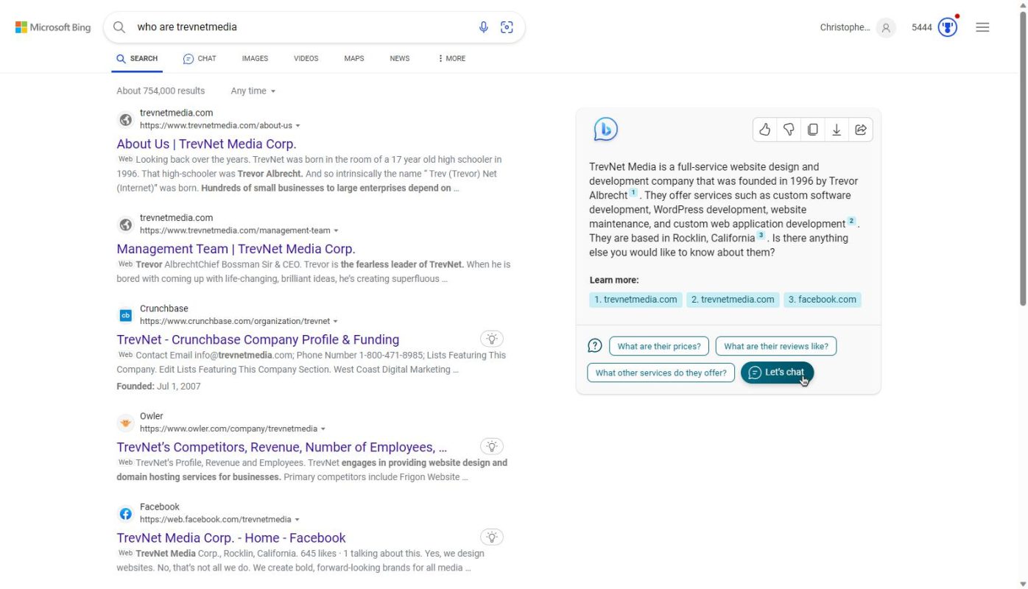Viewport: 1028px width, 589px height.
Task: Switch to the Chat tab
Action: (x=200, y=58)
